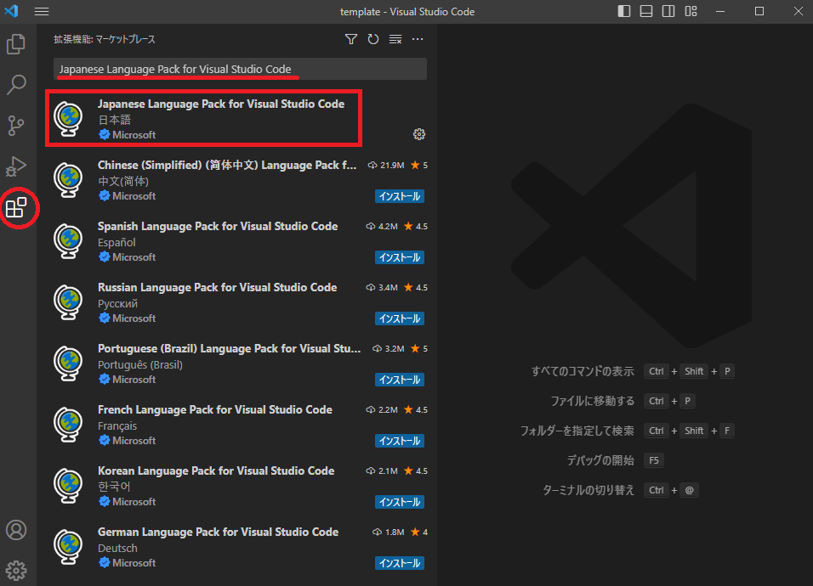This screenshot has width=813, height=586.
Task: Click the '日本語' description text
Action: pos(115,120)
